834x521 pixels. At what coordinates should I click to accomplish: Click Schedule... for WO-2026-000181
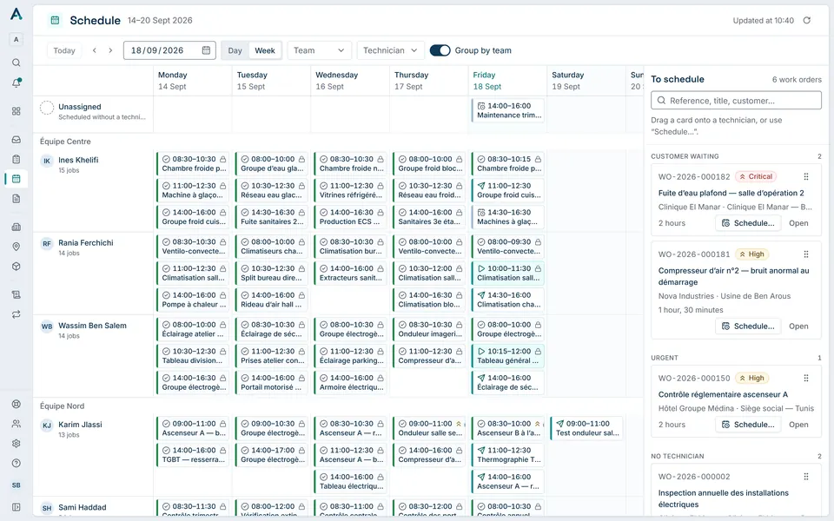coord(748,326)
